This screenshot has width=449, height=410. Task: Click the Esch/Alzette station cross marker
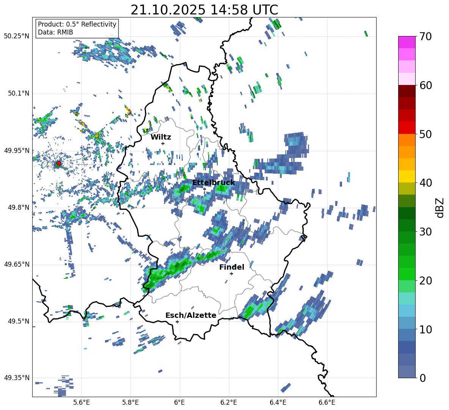pyautogui.click(x=177, y=322)
